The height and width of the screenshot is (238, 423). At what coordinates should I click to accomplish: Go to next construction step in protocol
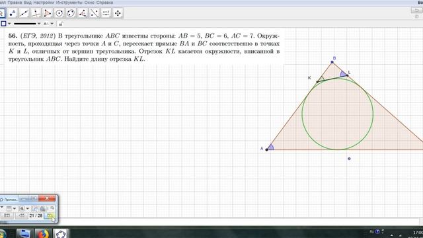click(50, 216)
